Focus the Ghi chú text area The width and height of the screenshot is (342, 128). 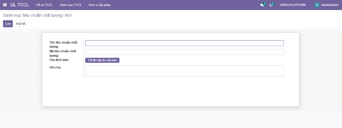184,71
